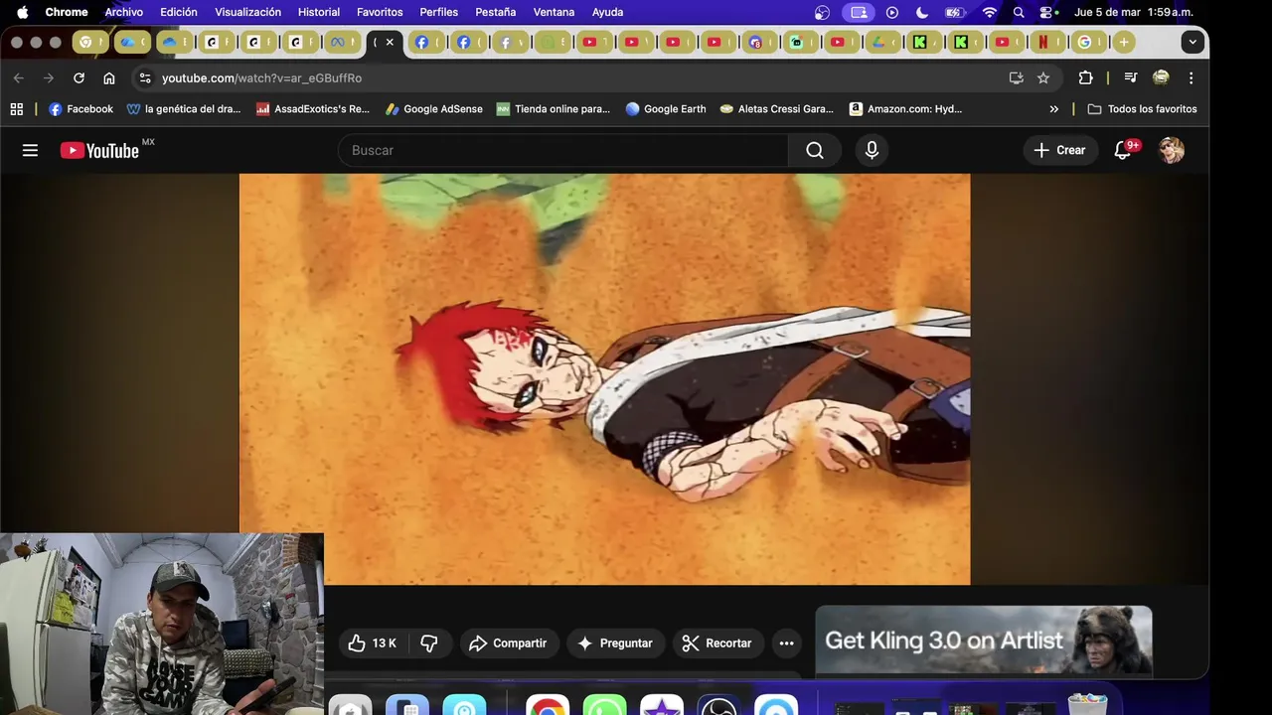This screenshot has height=715, width=1272.
Task: Open Spotlight search in menu bar
Action: pos(1019,12)
